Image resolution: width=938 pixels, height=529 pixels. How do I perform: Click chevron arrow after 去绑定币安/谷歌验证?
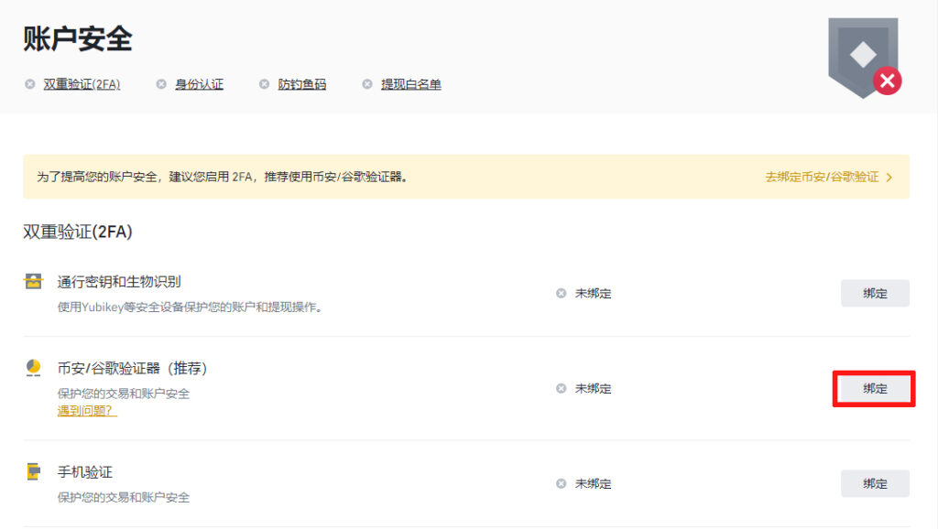pos(889,178)
